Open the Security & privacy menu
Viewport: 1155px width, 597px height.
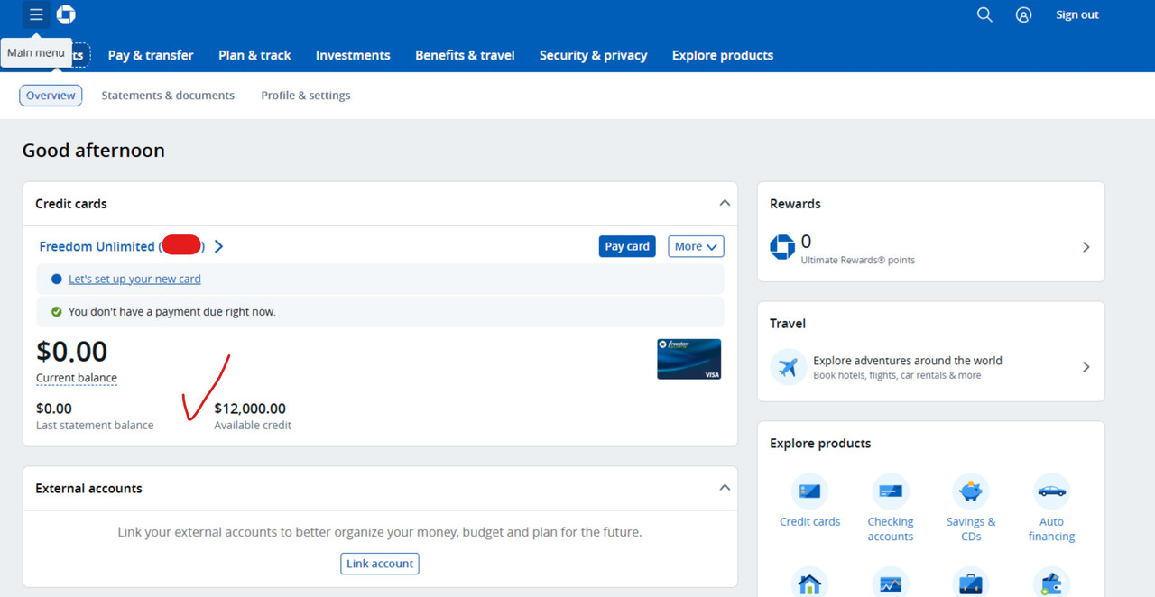point(593,55)
